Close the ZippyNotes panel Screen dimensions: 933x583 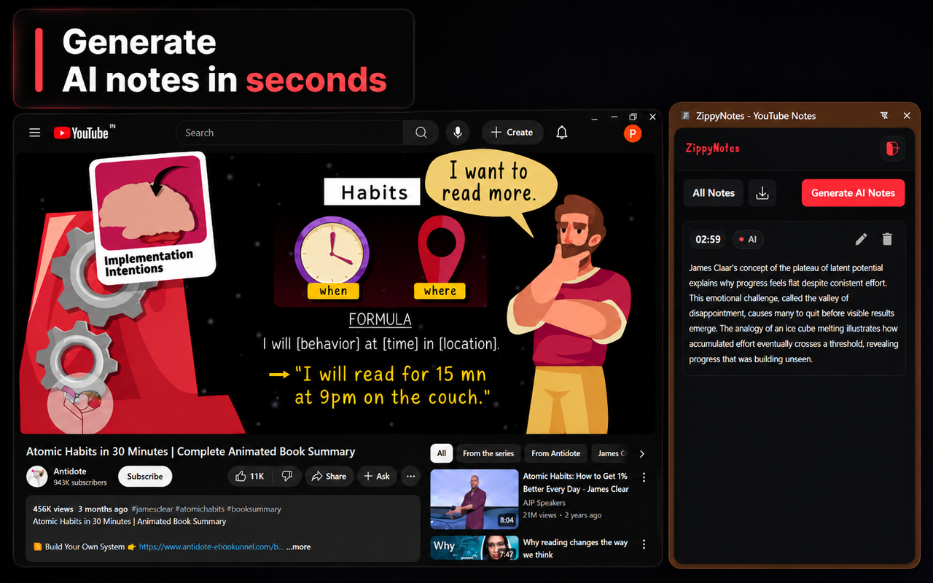click(x=907, y=116)
